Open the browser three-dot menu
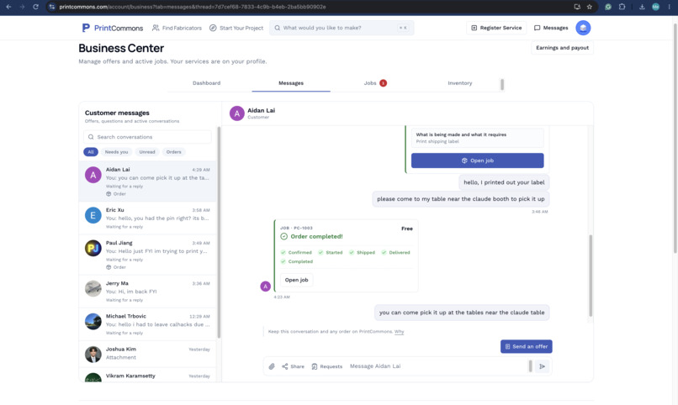 [669, 7]
